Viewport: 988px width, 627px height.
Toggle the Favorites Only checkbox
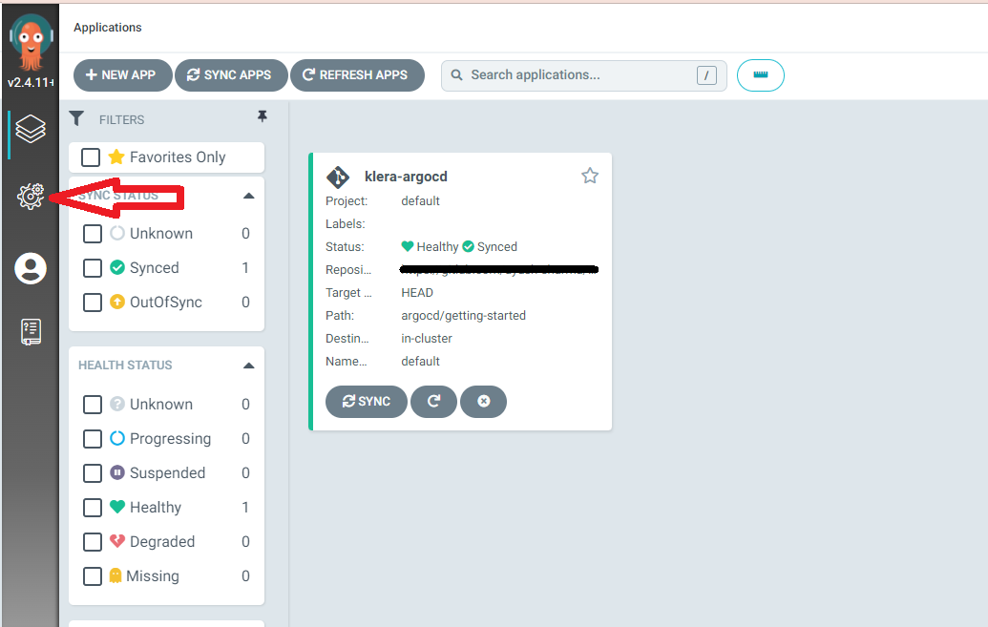91,157
